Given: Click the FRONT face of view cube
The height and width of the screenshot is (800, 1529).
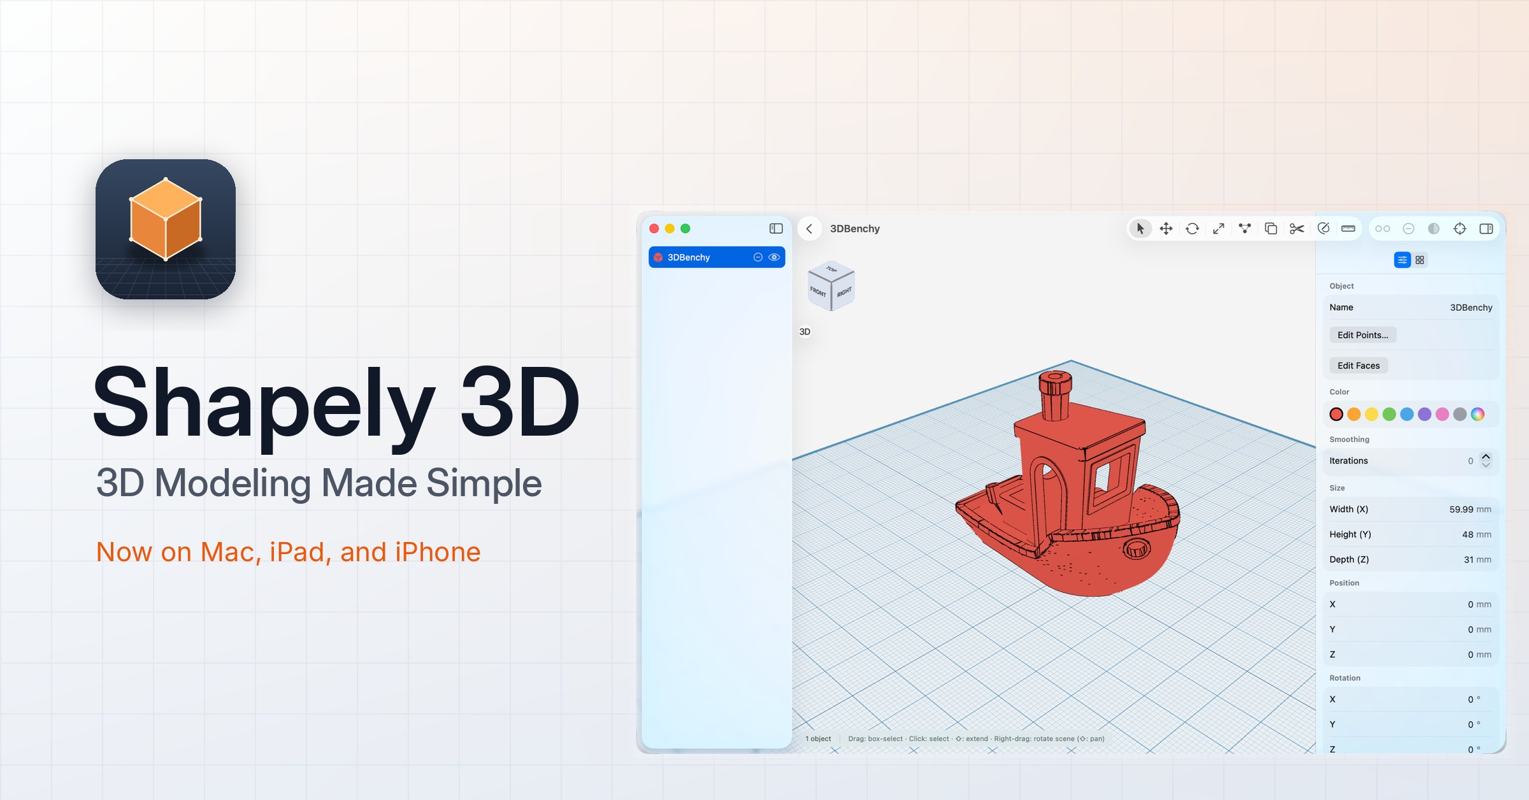Looking at the screenshot, I should click(x=819, y=292).
